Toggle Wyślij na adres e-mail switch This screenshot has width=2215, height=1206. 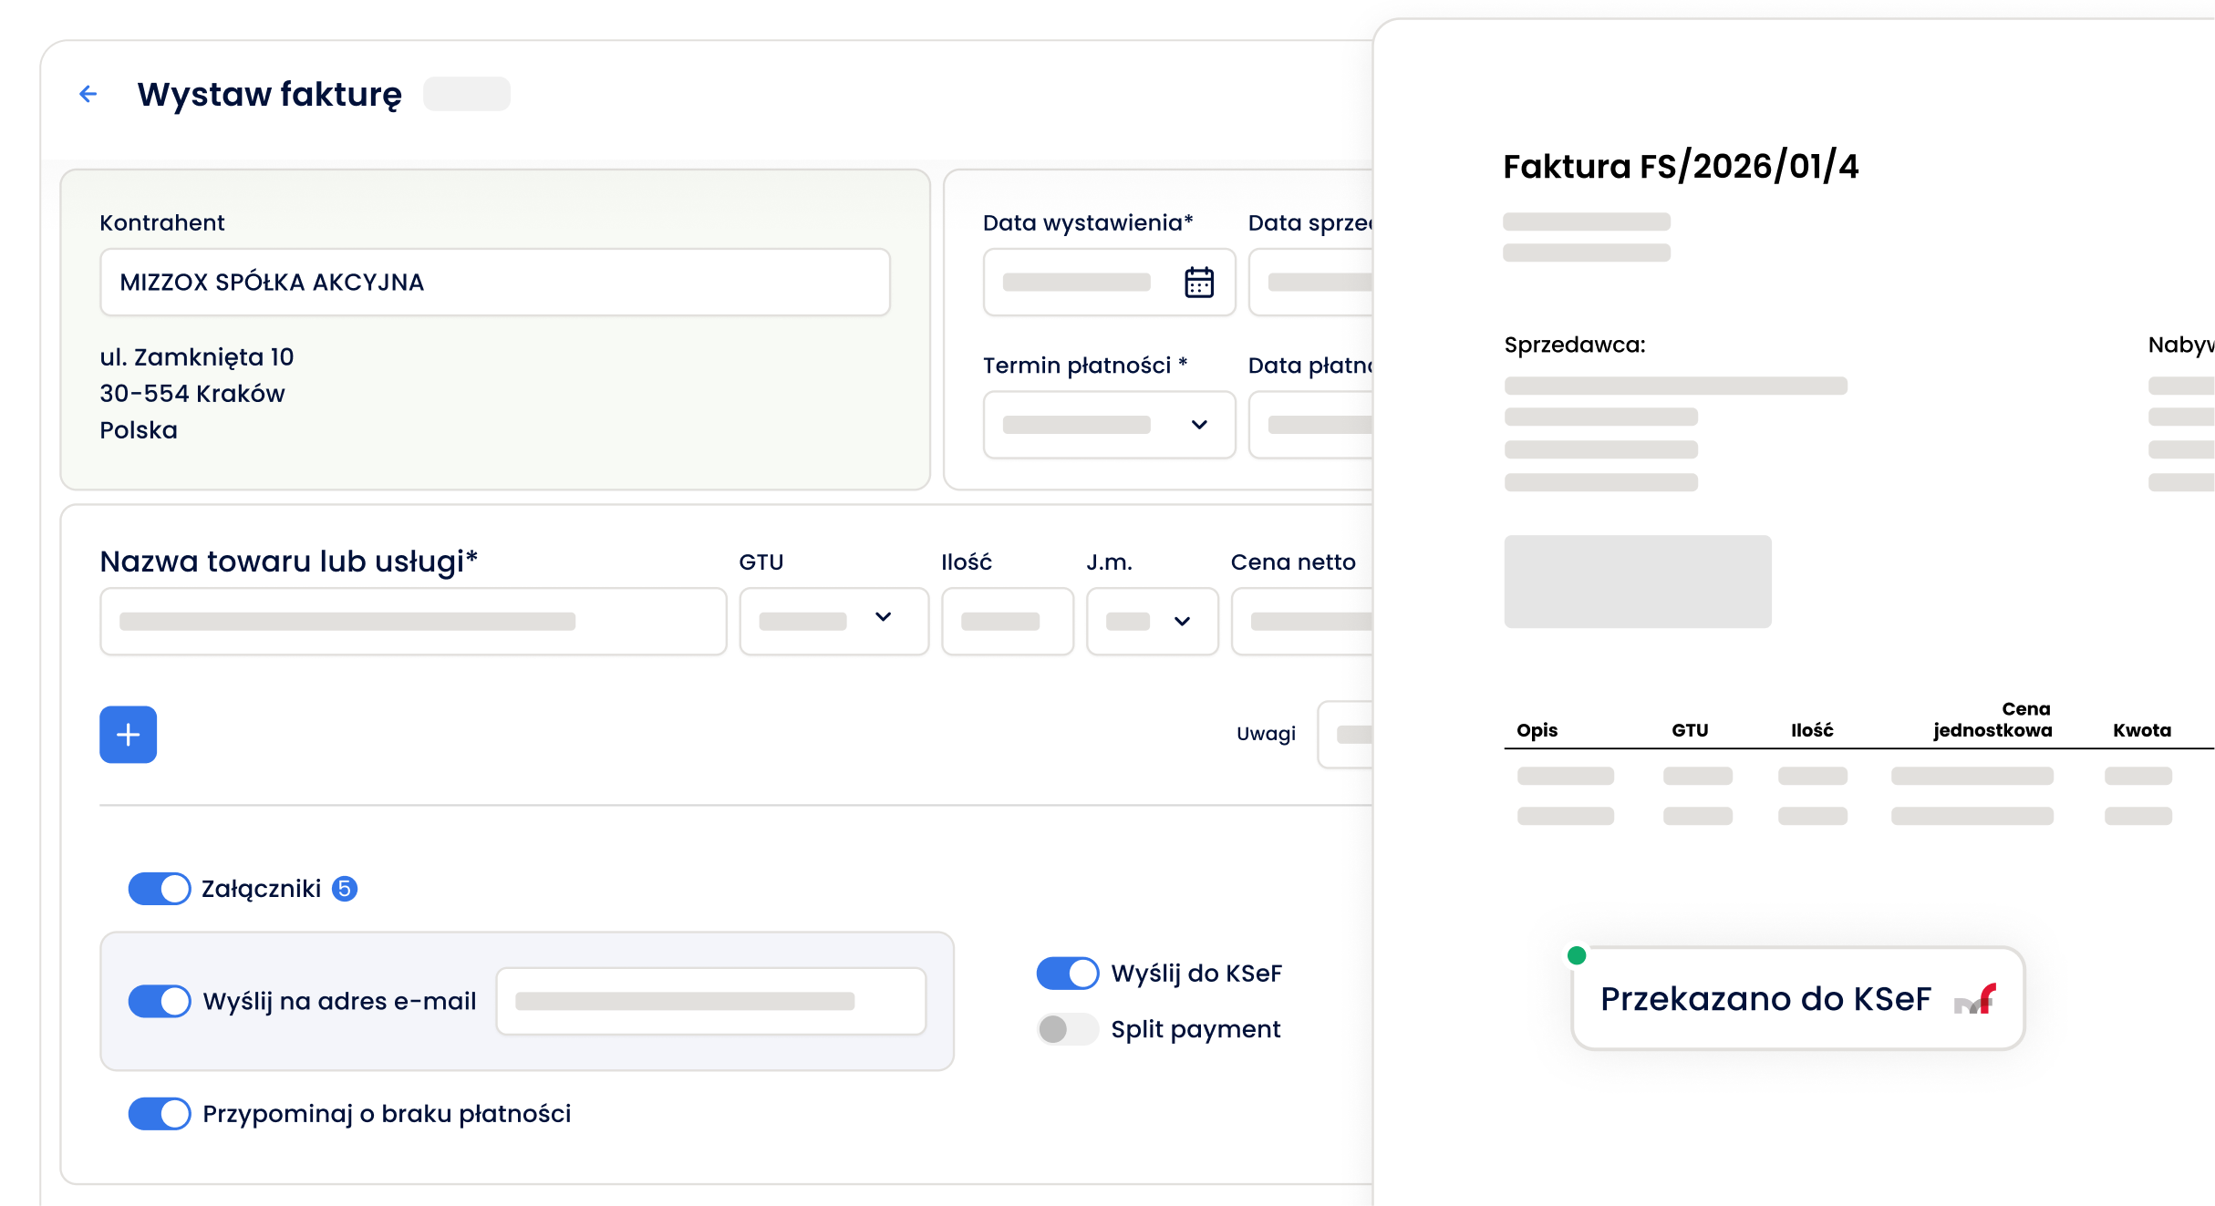160,1001
